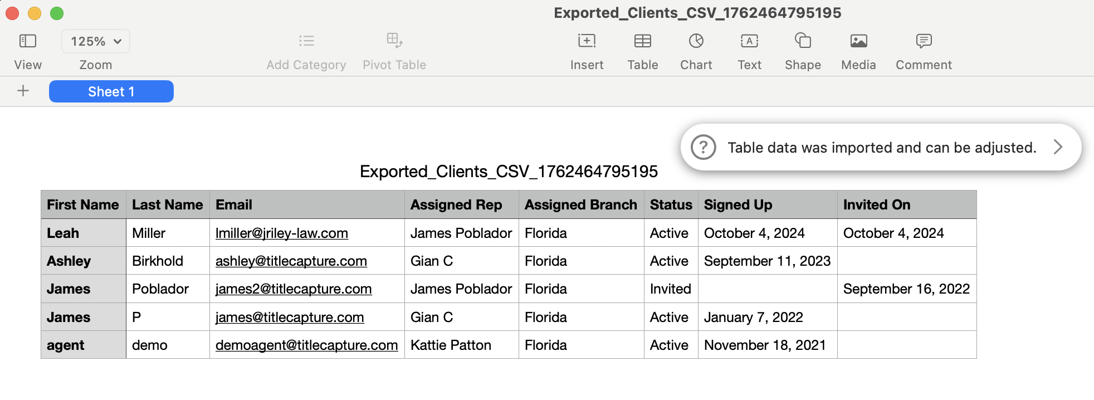Click the demoagent@titlecapture.com email link
1094x400 pixels.
306,345
